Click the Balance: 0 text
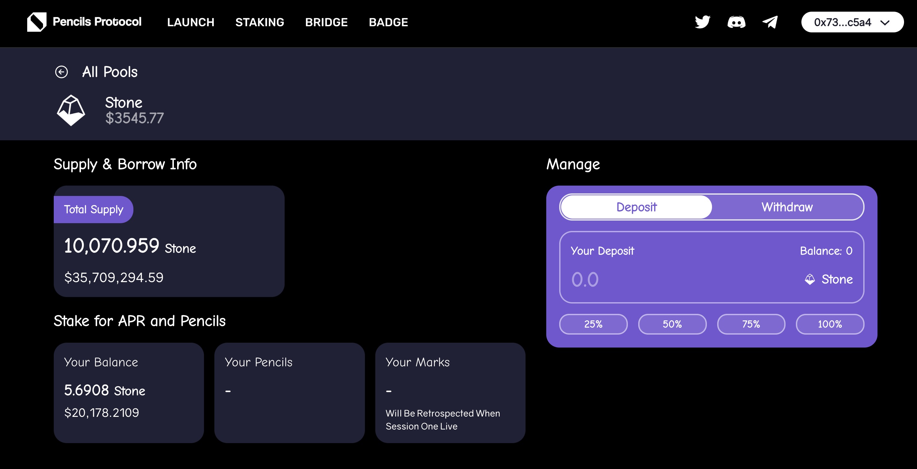 [826, 251]
